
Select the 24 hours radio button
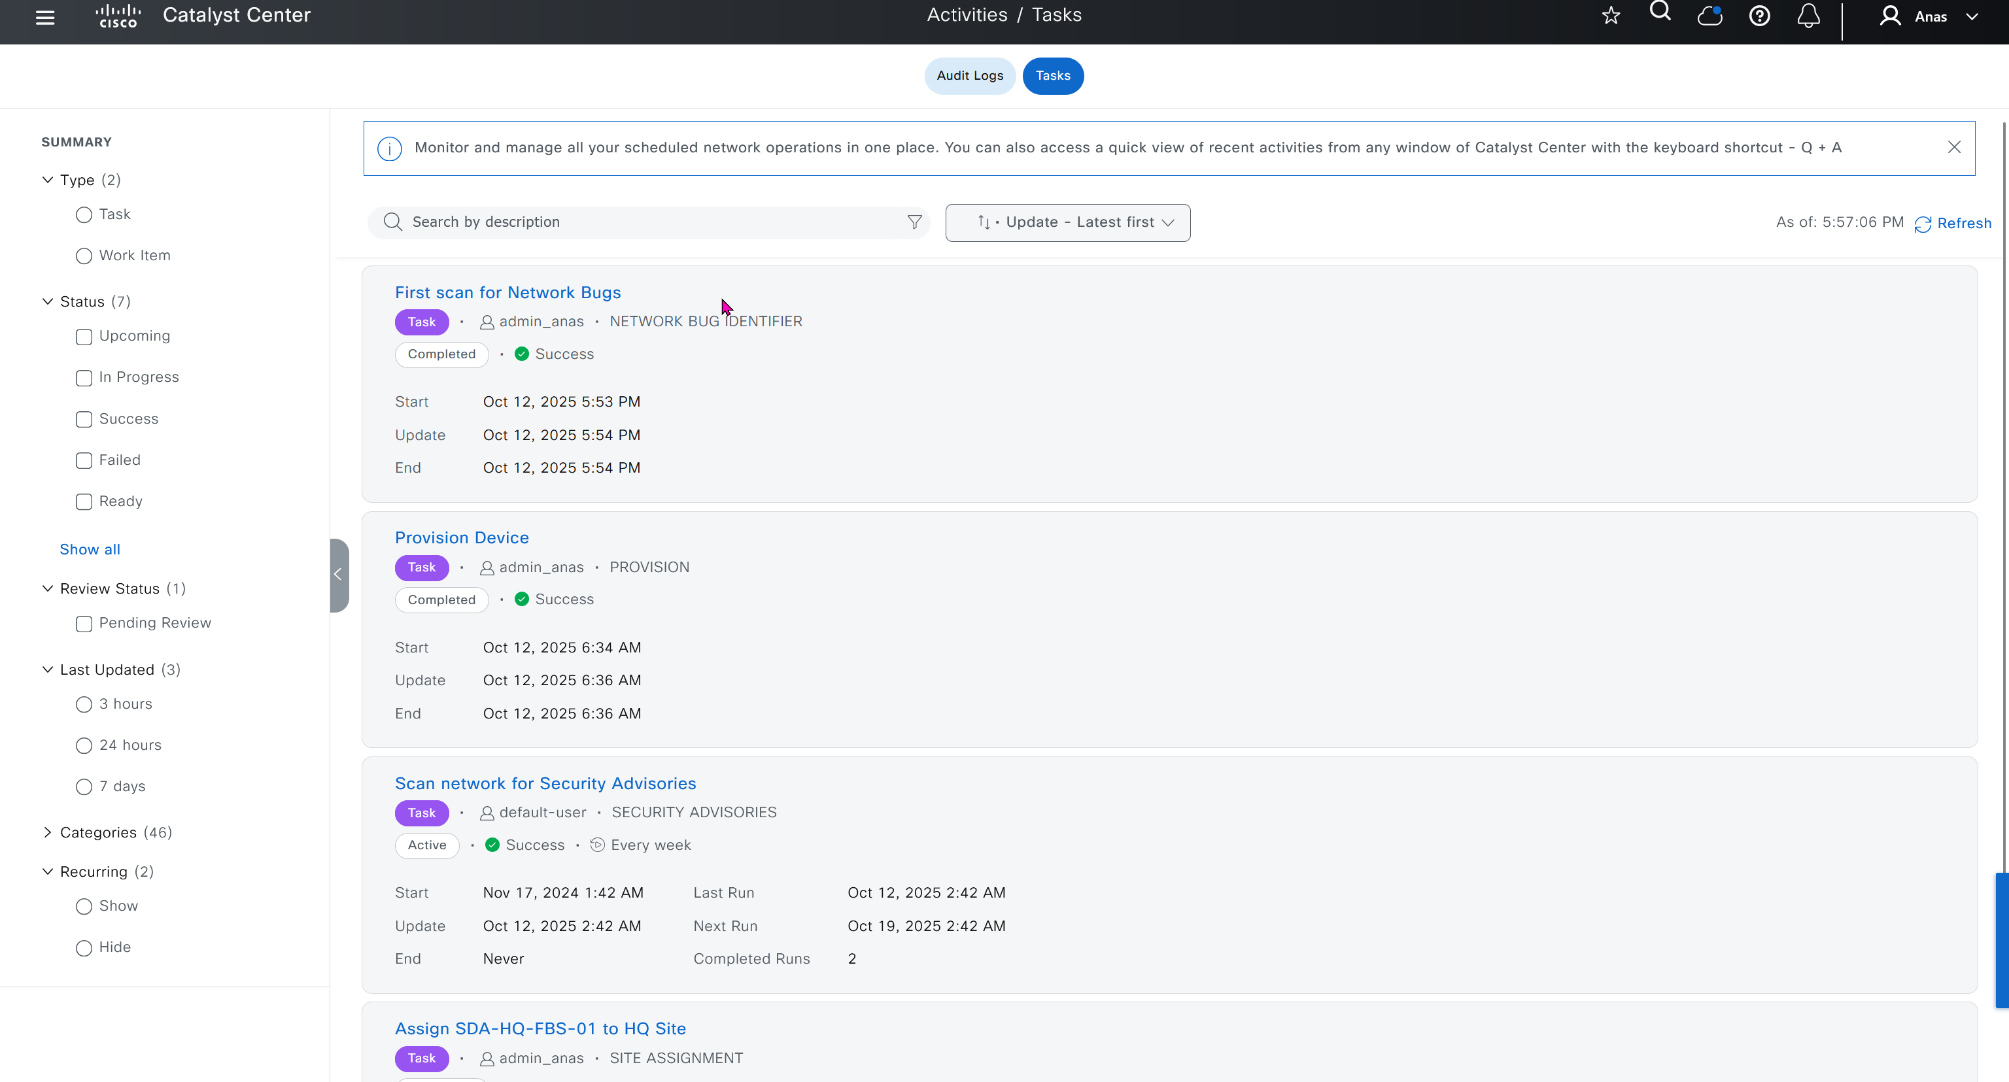point(84,746)
